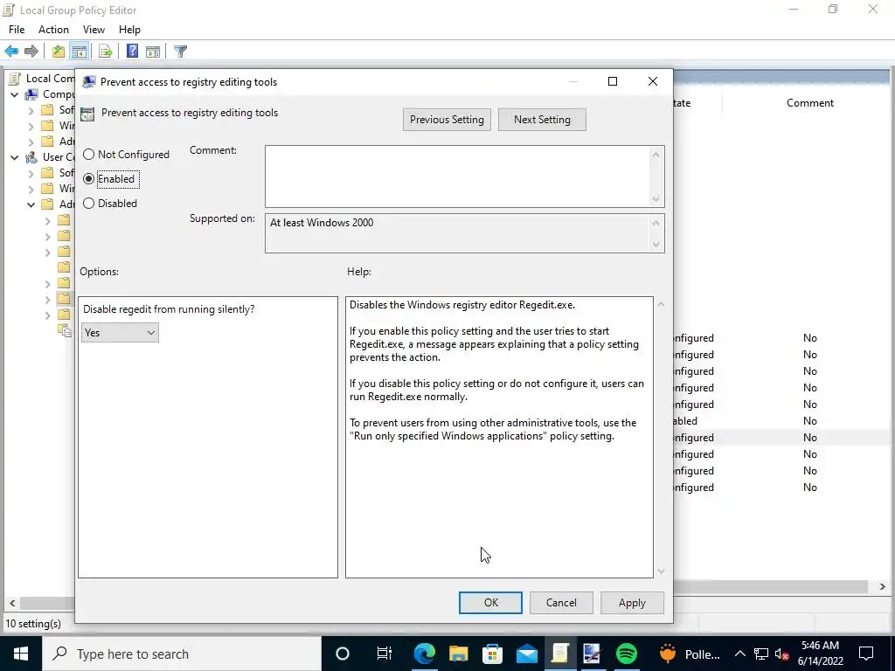The width and height of the screenshot is (895, 671).
Task: Open the Help question mark toolbar icon
Action: 133,52
